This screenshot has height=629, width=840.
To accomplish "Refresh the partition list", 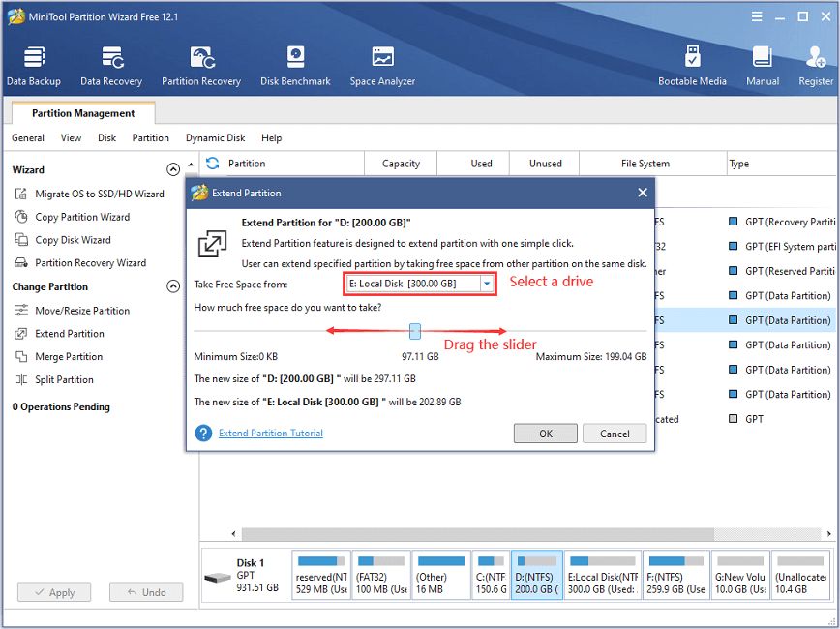I will pos(213,163).
